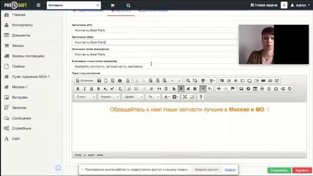Click the Anchor flag icon

233,89
